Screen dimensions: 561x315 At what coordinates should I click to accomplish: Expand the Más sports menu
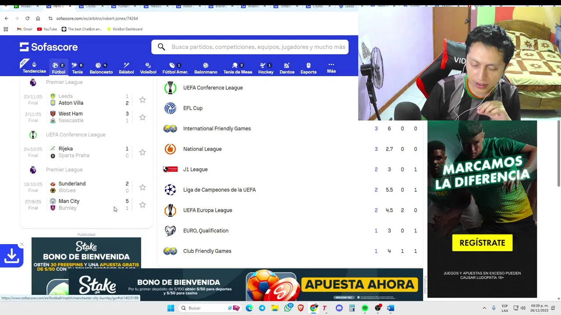click(331, 67)
